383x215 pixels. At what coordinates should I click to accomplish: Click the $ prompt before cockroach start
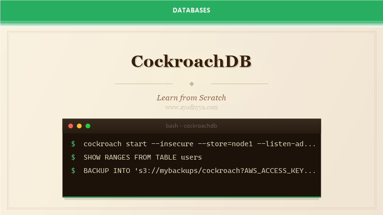coord(73,144)
